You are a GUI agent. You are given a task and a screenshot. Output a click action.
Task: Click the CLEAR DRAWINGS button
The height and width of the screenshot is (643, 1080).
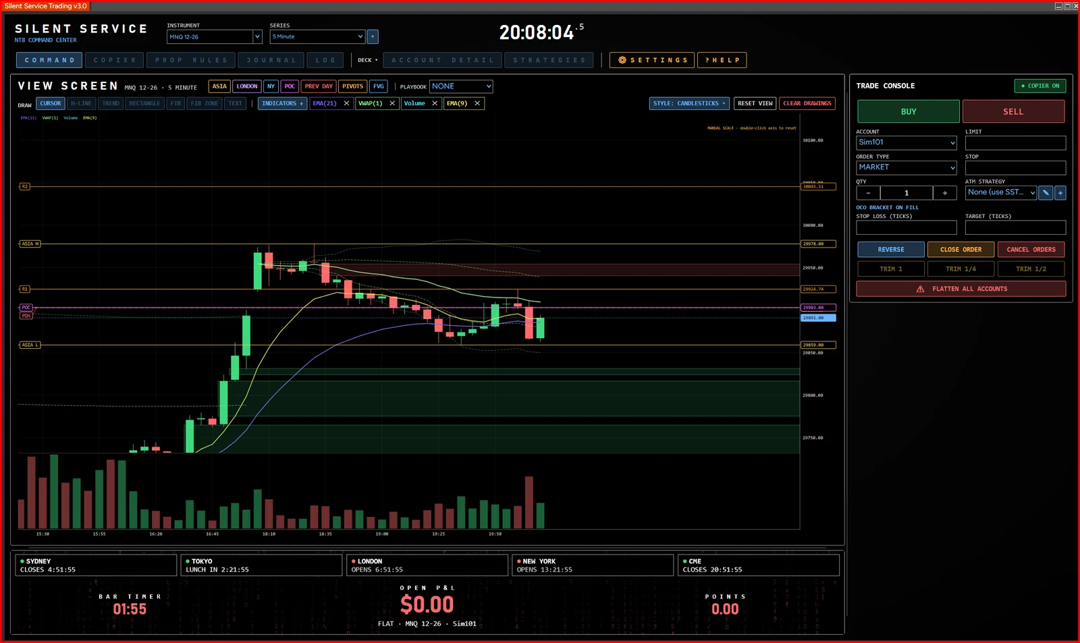pos(807,103)
